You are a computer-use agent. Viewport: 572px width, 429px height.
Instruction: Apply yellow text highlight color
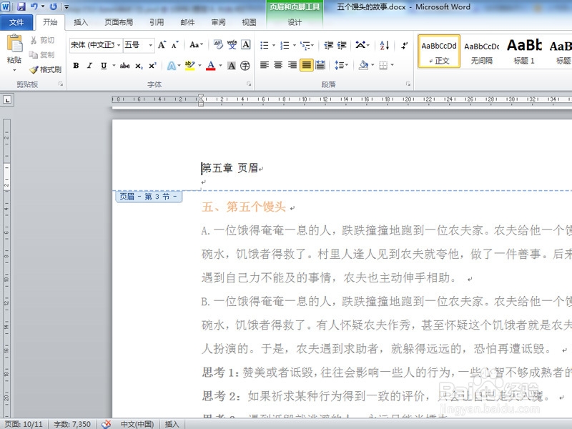[x=190, y=65]
